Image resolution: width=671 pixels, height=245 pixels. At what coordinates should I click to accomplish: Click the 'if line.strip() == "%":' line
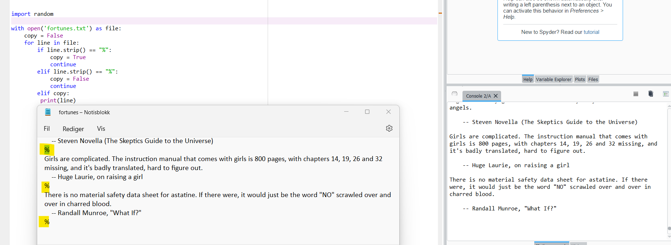tap(74, 50)
